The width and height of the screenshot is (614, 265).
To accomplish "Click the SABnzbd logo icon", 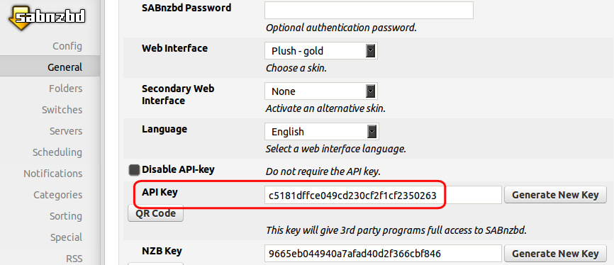I will click(x=47, y=17).
